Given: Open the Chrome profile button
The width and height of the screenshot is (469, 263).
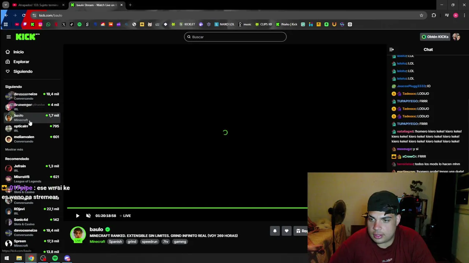Looking at the screenshot, I should pyautogui.click(x=455, y=15).
